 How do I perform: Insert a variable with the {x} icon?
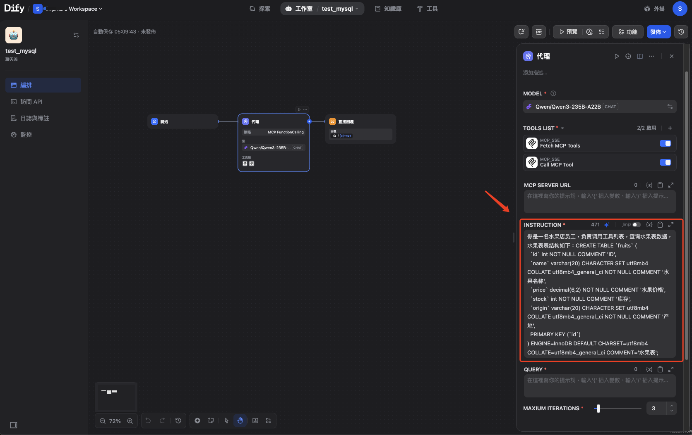[649, 225]
